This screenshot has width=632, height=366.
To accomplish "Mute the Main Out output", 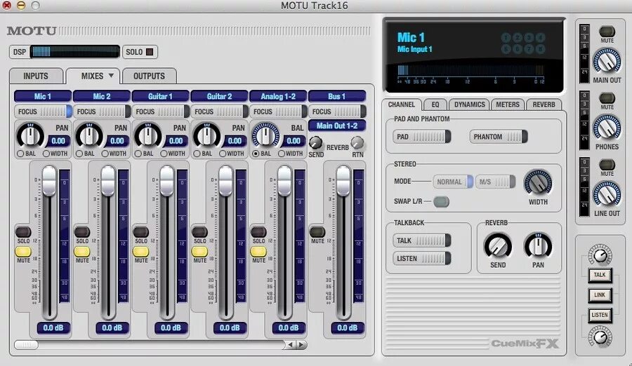I will (607, 32).
